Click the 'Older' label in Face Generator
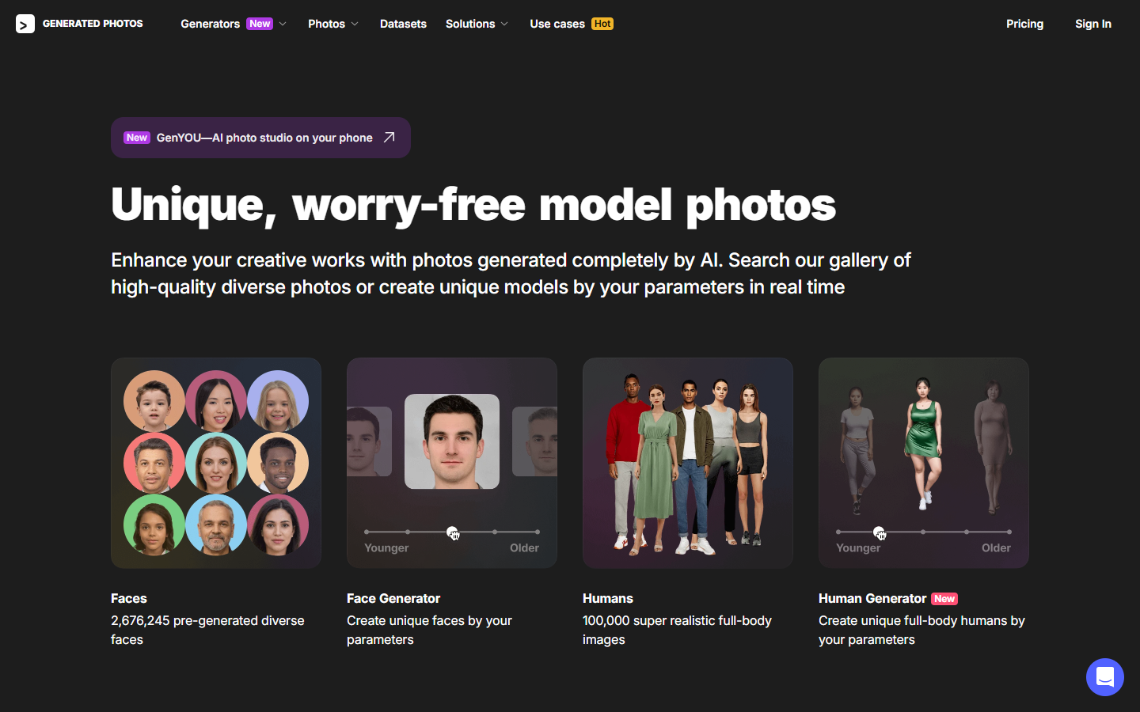The height and width of the screenshot is (712, 1140). [524, 547]
